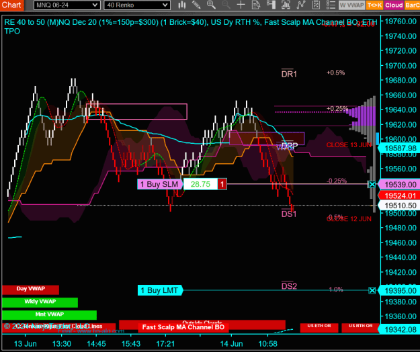
Task: Click the 15:43 time axis label
Action: [131, 344]
